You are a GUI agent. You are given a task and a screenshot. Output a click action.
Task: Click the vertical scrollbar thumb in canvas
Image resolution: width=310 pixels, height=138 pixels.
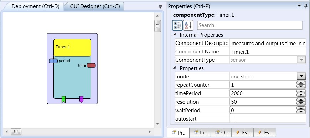point(157,26)
